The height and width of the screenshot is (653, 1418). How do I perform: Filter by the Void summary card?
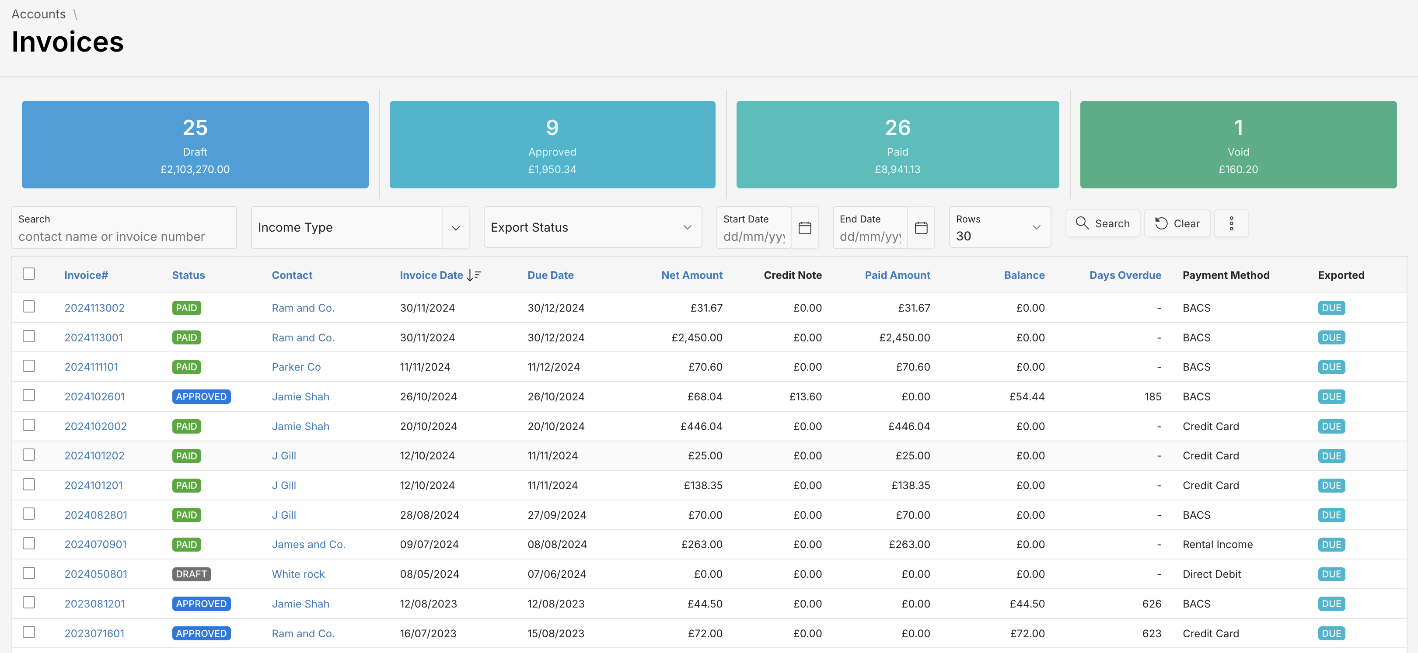point(1238,145)
